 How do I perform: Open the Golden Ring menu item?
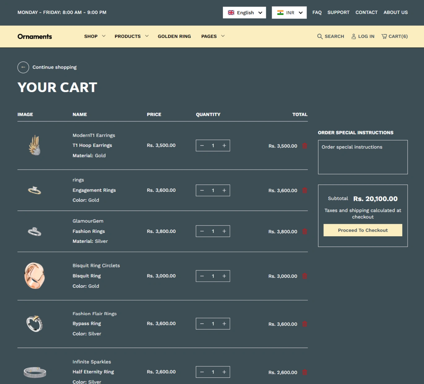point(174,36)
